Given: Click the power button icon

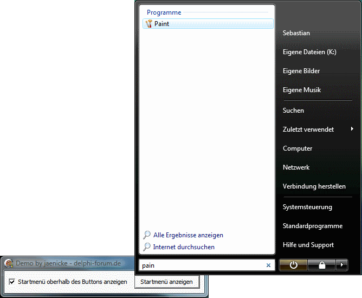Looking at the screenshot, I should (293, 265).
